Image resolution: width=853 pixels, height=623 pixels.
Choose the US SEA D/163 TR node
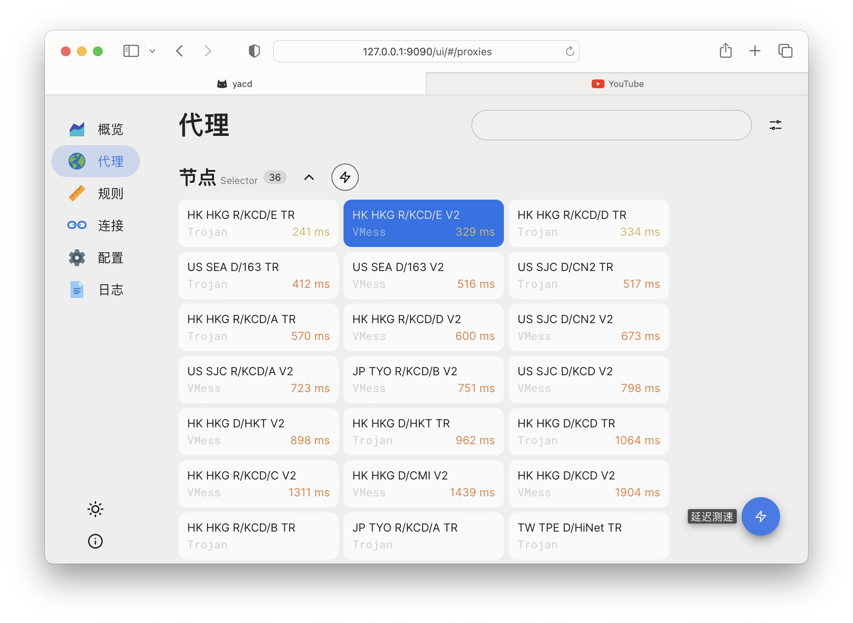[x=259, y=275]
